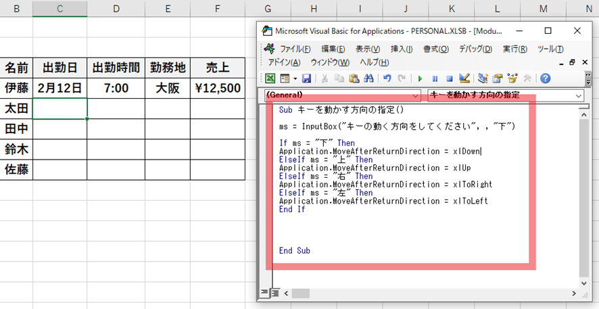This screenshot has height=309, width=599.
Task: Click the View Microsoft Excel icon in VBA toolbar
Action: pos(270,78)
